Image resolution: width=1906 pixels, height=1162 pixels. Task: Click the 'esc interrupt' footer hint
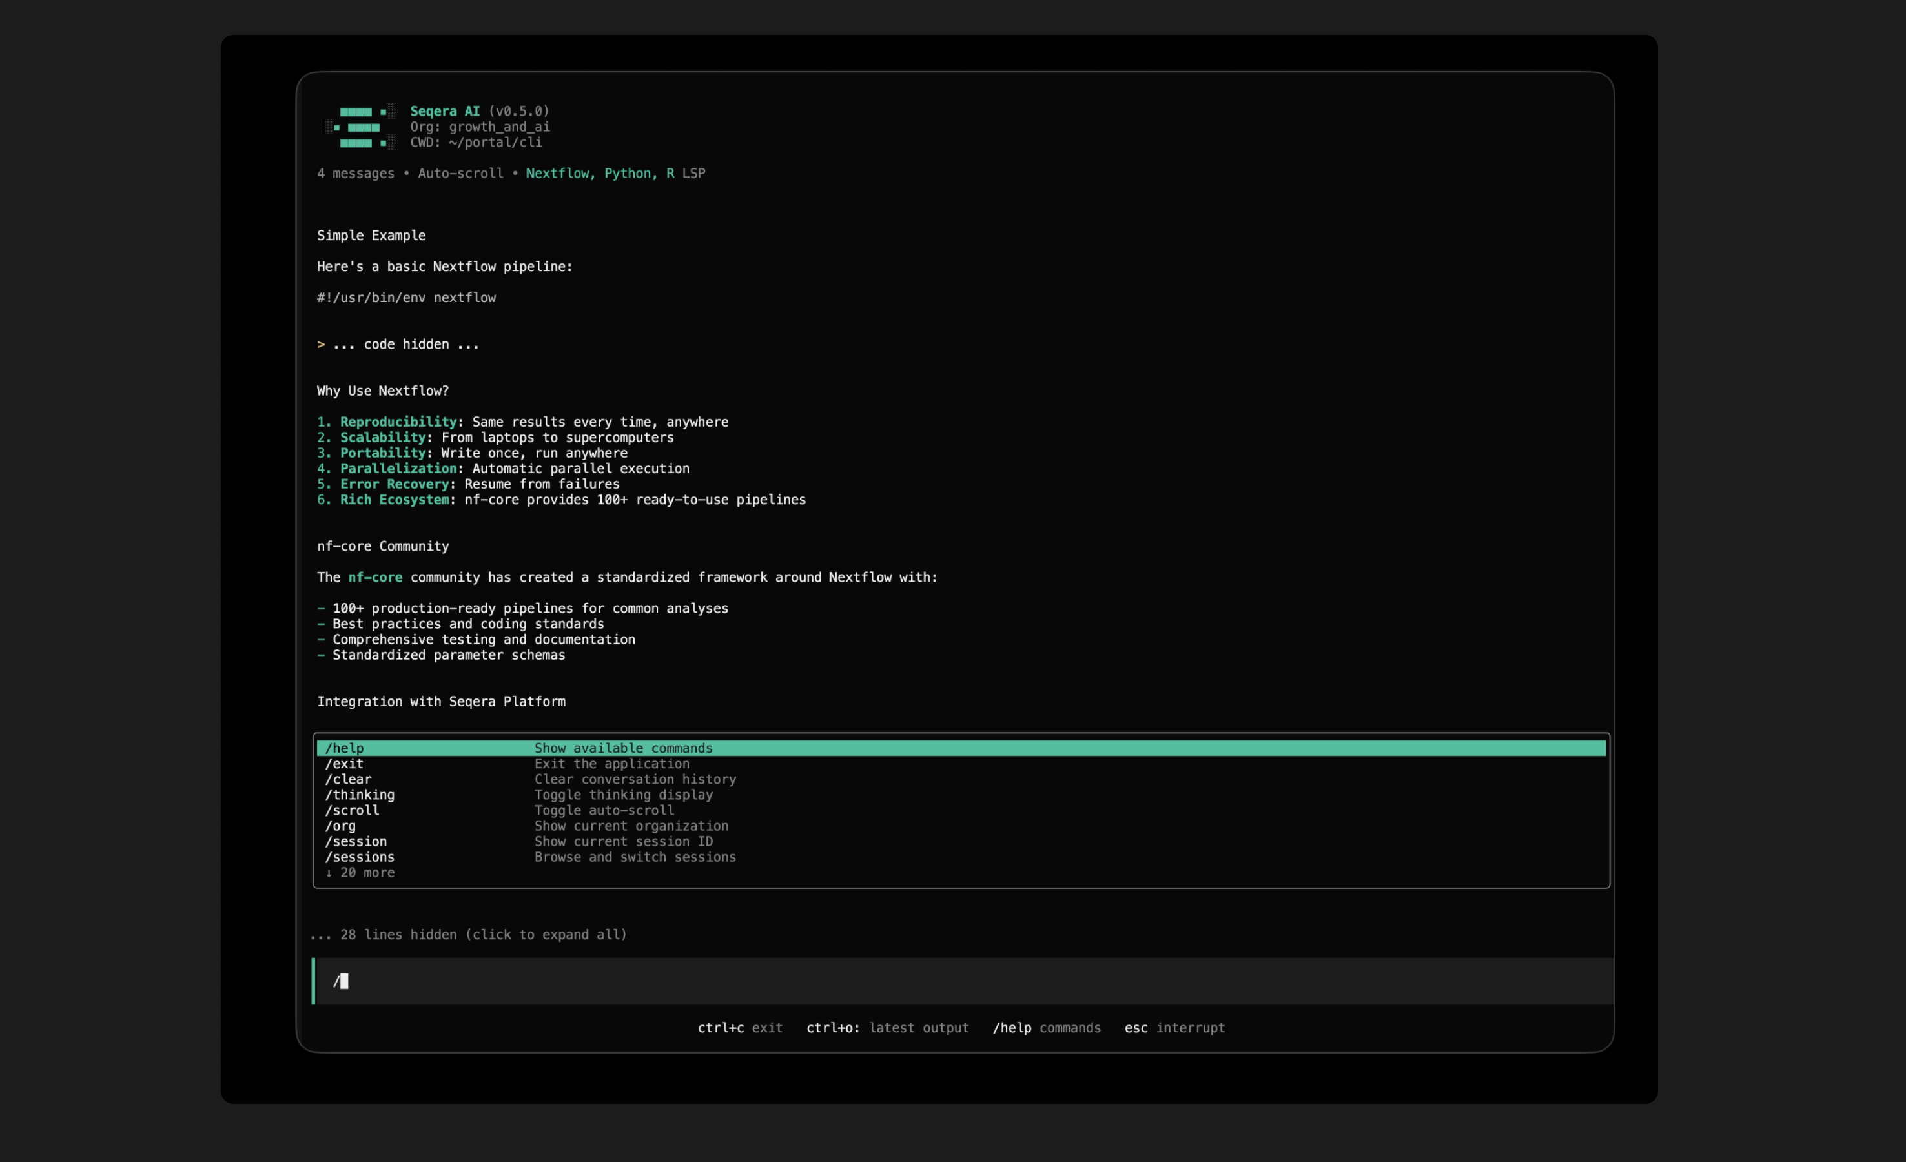coord(1174,1027)
